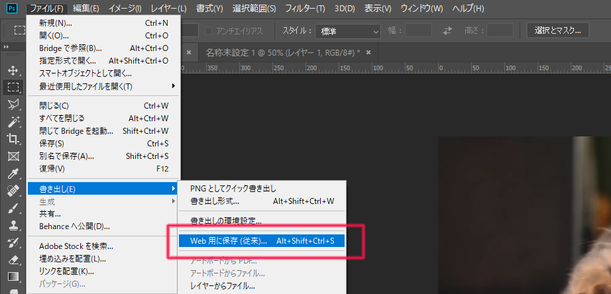The width and height of the screenshot is (611, 294).
Task: Close the 名称未設定 1 document tab
Action: [x=368, y=52]
